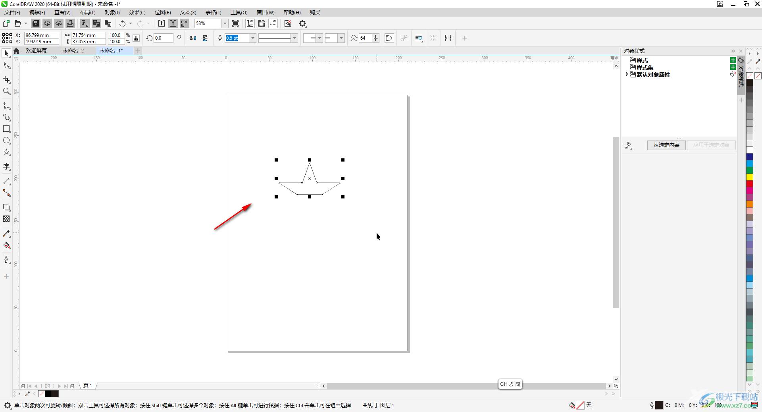
Task: Select the Polygon star tool
Action: (6, 152)
